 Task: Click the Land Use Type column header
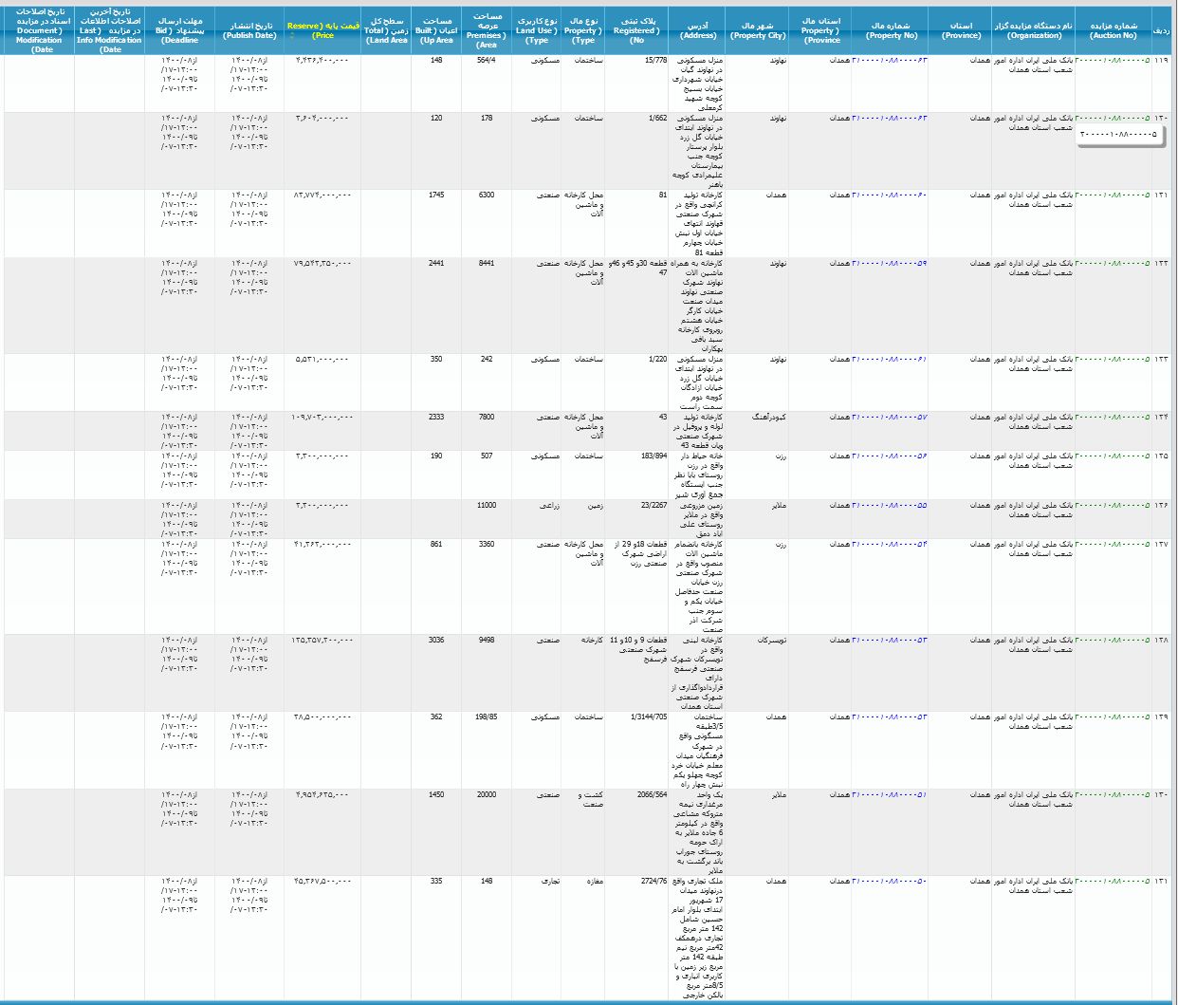click(x=537, y=29)
